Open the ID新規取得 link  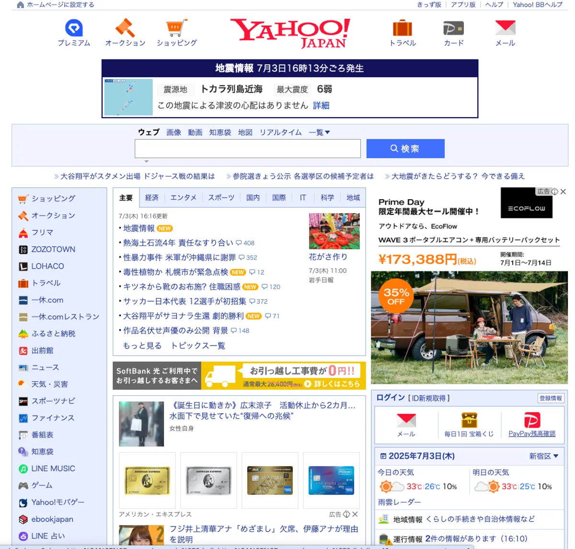[429, 398]
